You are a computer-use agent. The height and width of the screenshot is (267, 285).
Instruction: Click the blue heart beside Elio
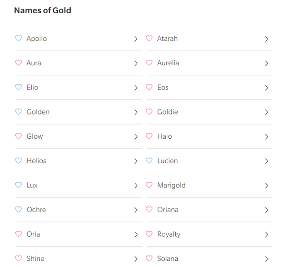coord(19,88)
